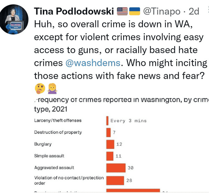Select the Larceny/theft offenses bar

pos(107,121)
